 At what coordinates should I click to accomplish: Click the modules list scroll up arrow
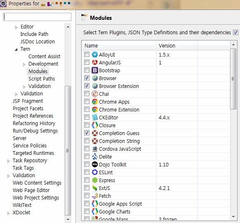(x=233, y=45)
